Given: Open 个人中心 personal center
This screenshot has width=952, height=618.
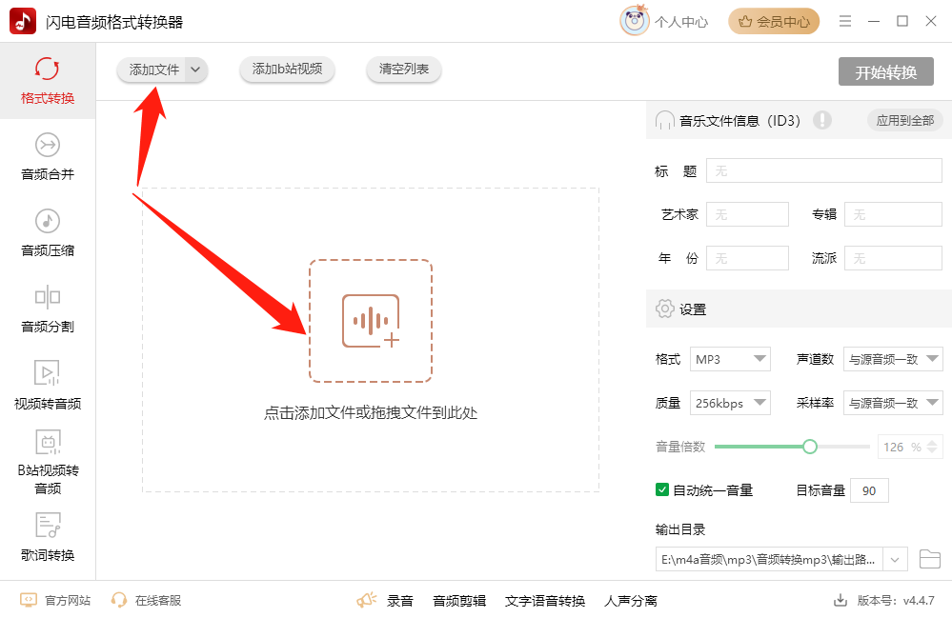Looking at the screenshot, I should click(681, 22).
